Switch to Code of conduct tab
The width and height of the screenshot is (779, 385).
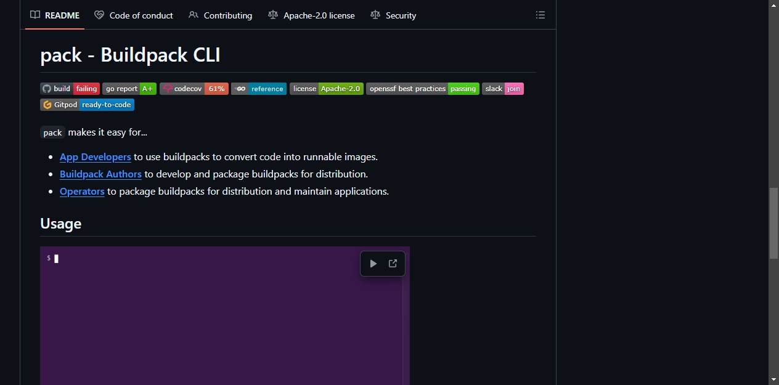tap(134, 15)
